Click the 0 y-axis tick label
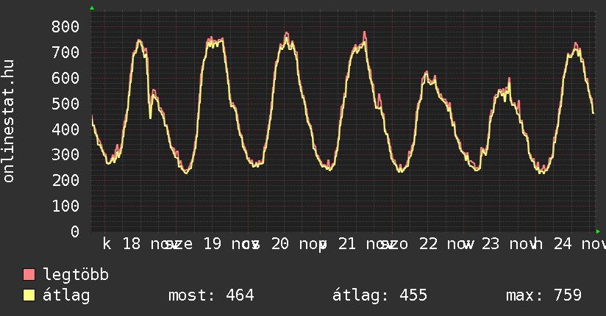606x316 pixels. (75, 231)
